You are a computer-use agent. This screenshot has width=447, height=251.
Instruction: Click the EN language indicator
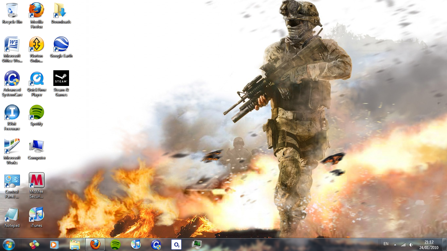coord(386,244)
